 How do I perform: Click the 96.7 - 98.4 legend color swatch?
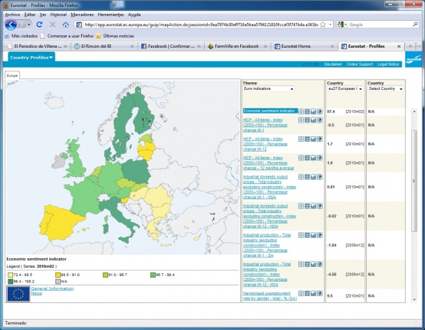[152, 275]
